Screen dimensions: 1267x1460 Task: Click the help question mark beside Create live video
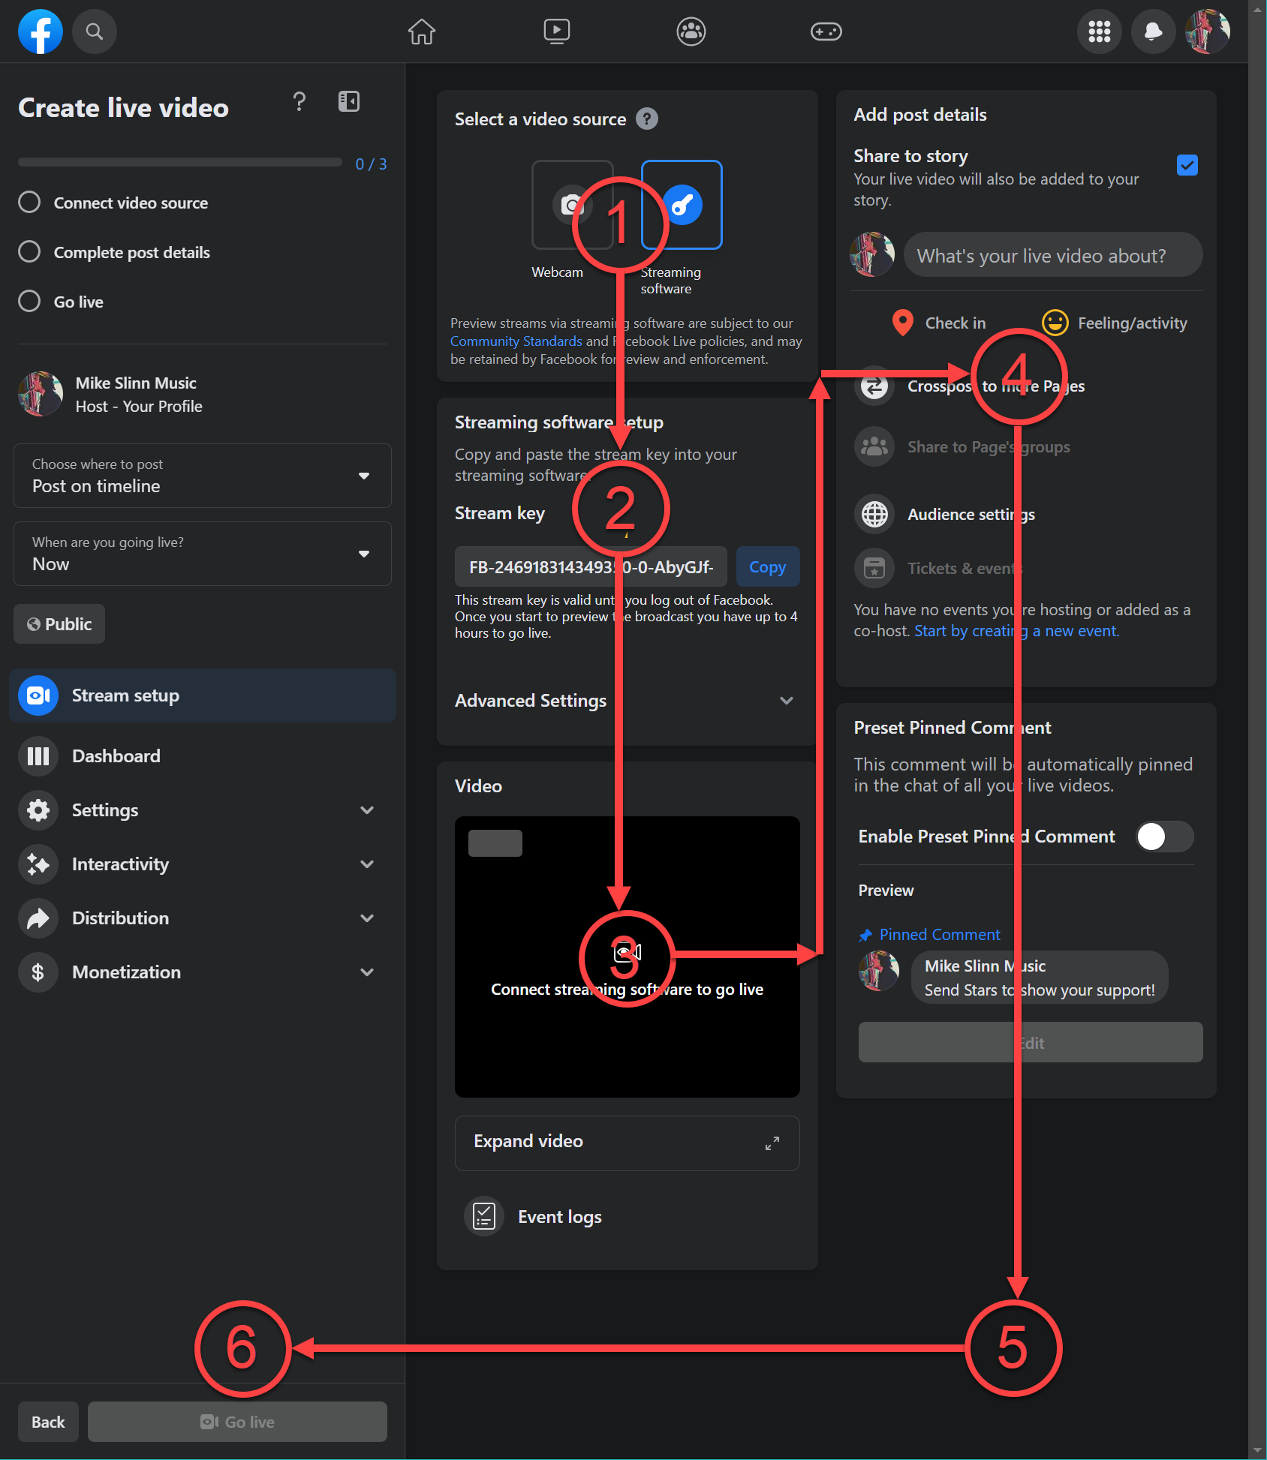pyautogui.click(x=299, y=101)
